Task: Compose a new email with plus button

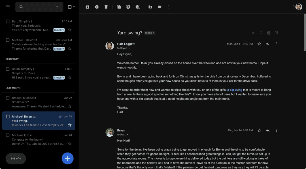Action: click(x=67, y=159)
